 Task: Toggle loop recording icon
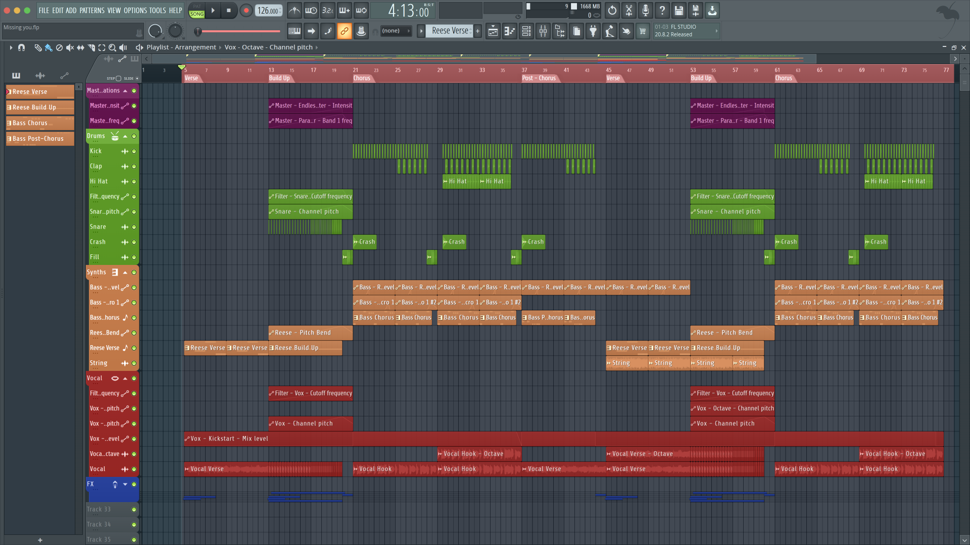pos(361,10)
